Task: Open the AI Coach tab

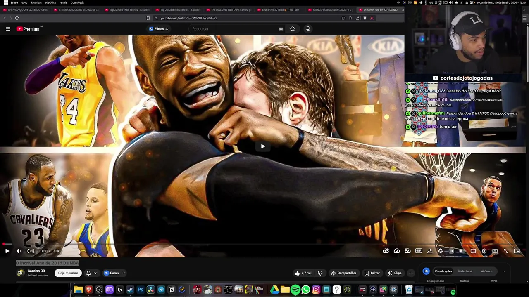Action: pyautogui.click(x=486, y=271)
